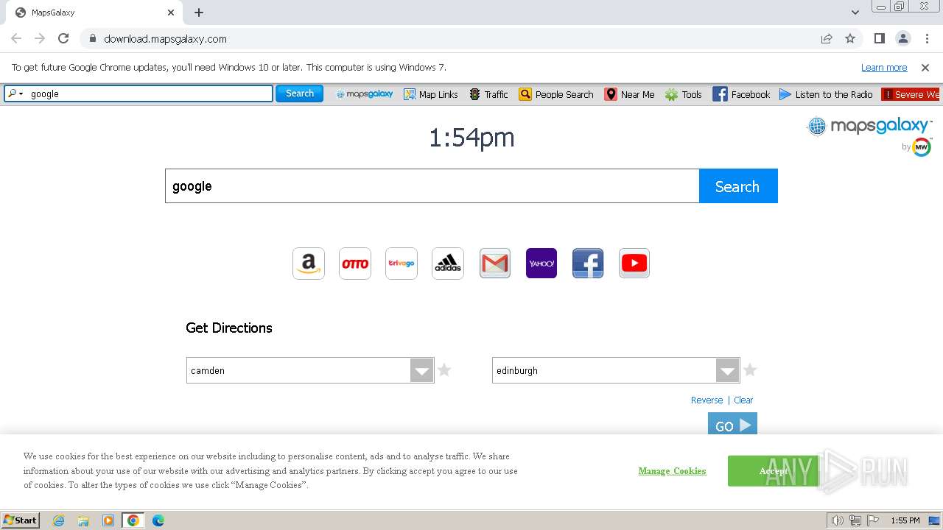Image resolution: width=943 pixels, height=530 pixels.
Task: Open a new browser tab
Action: click(199, 13)
